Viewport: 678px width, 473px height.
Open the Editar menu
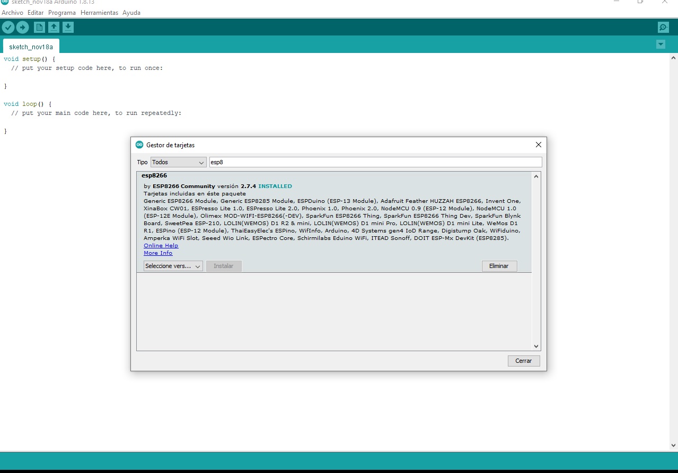pos(36,13)
